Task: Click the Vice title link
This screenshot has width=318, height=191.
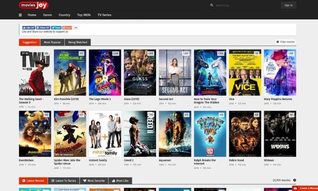Action: coord(231,99)
